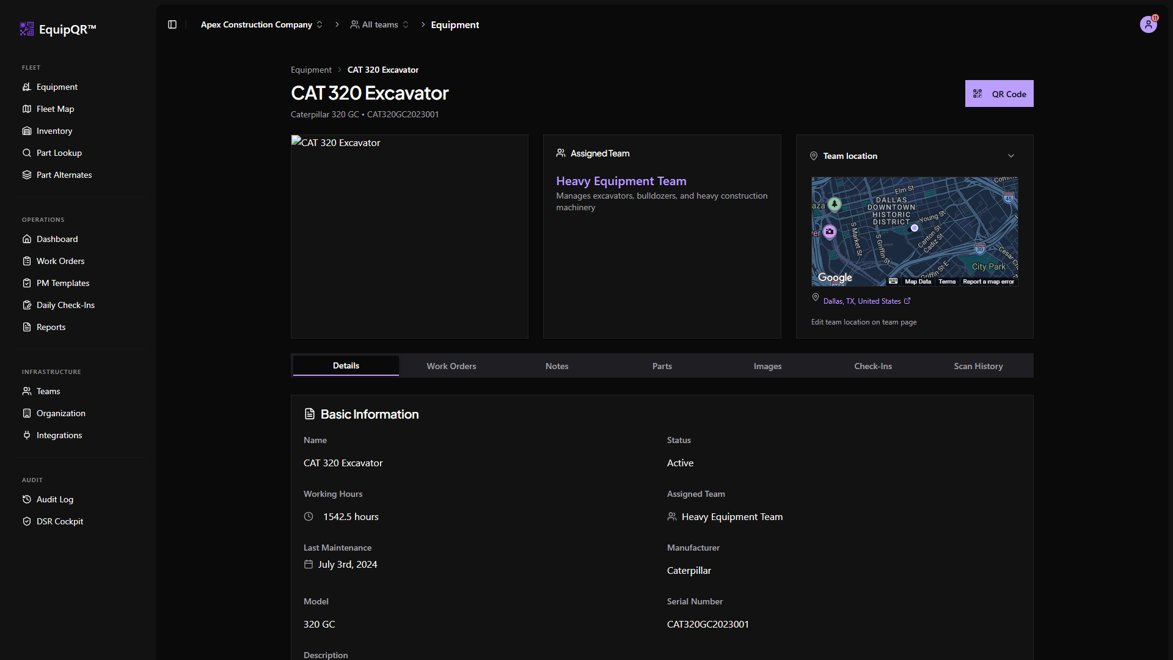Click the Integrations plug icon
Screen dimensions: 1173x660
pyautogui.click(x=27, y=435)
